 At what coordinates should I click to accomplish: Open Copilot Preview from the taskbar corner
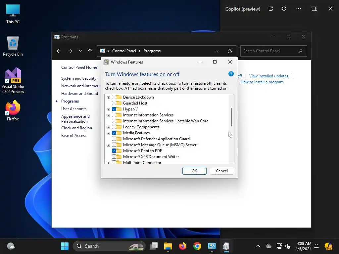[328, 246]
